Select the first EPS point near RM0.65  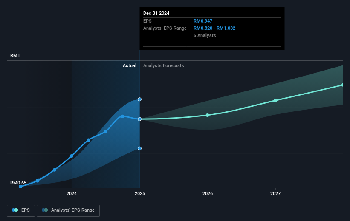(20, 187)
